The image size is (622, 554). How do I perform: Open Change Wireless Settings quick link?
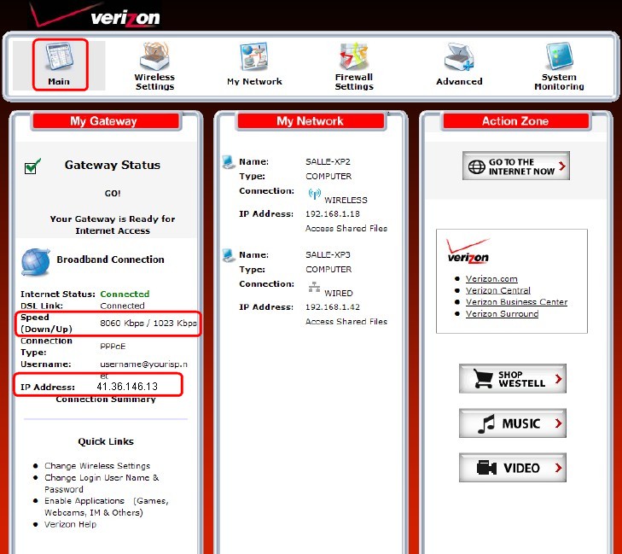[97, 466]
